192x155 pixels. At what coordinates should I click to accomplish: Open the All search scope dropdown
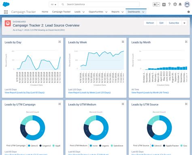pyautogui.click(x=53, y=4)
